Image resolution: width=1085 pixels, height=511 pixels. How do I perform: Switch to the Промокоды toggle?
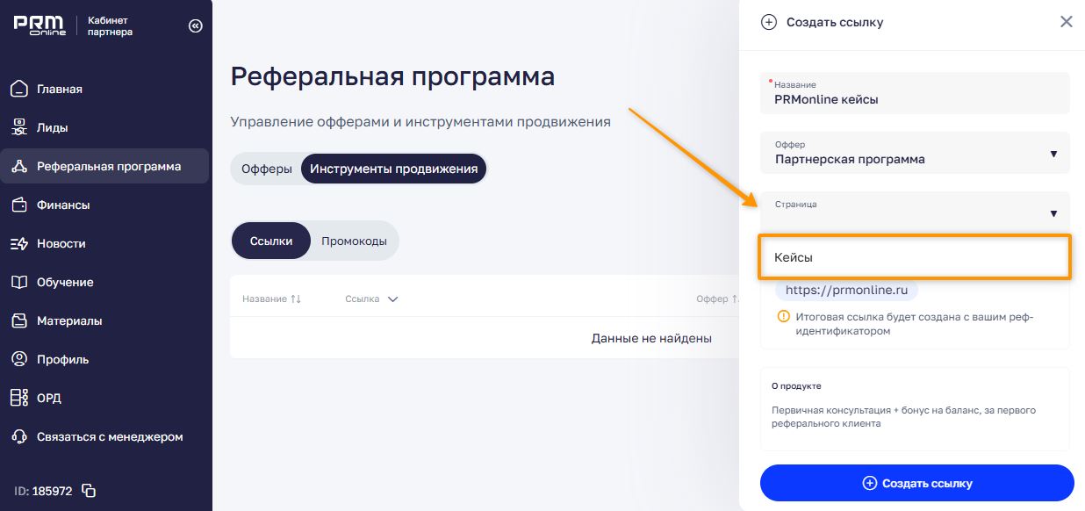tap(354, 241)
